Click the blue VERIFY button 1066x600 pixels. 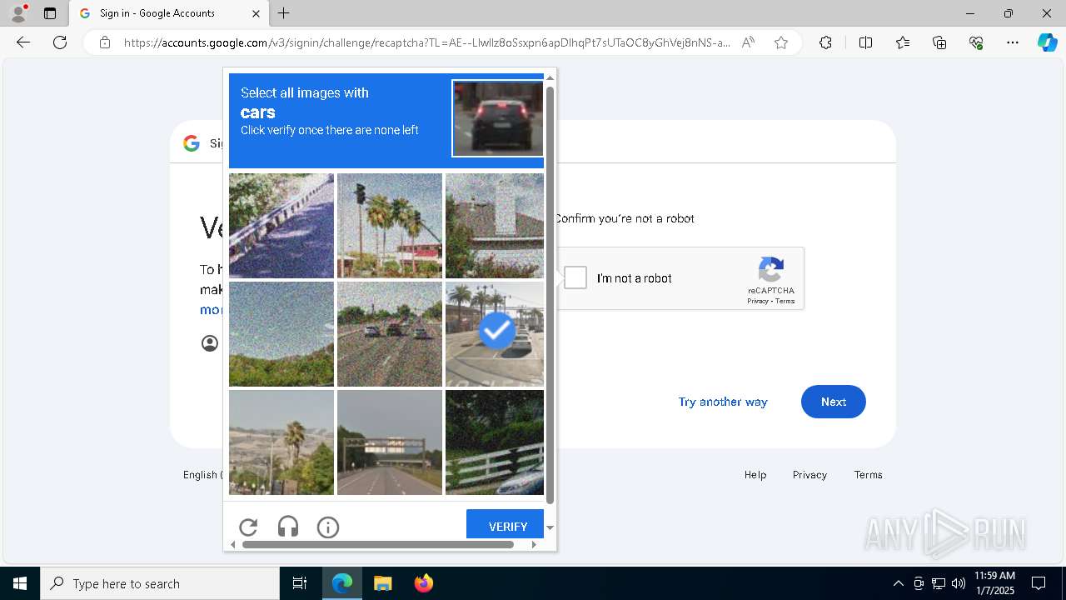pyautogui.click(x=506, y=524)
